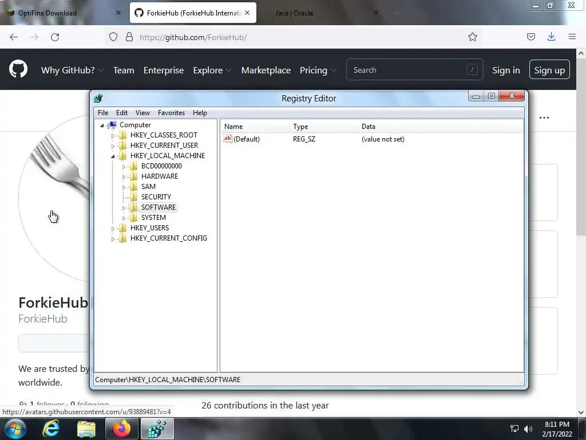The height and width of the screenshot is (440, 586).
Task: Select the HKEY_CURRENT_CONFIG key label
Action: pyautogui.click(x=169, y=238)
